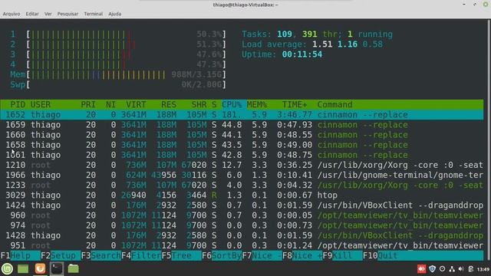Select gnome-terminal process row PID 1966
This screenshot has height=276, width=491.
pos(242,175)
